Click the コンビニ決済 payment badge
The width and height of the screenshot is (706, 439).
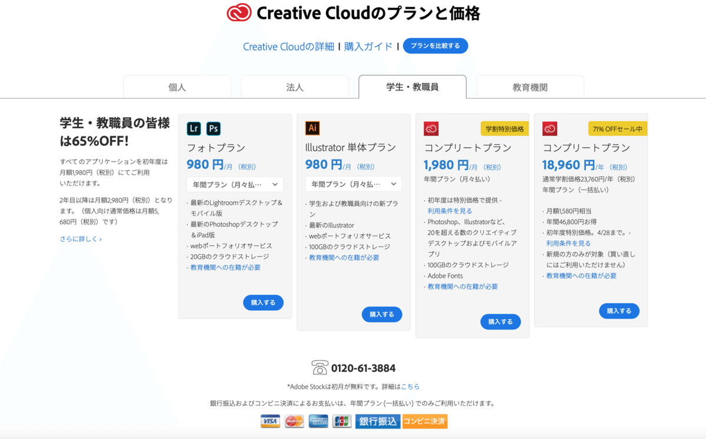[425, 421]
